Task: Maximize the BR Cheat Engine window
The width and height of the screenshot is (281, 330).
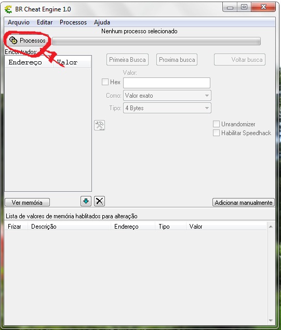Action: 244,7
